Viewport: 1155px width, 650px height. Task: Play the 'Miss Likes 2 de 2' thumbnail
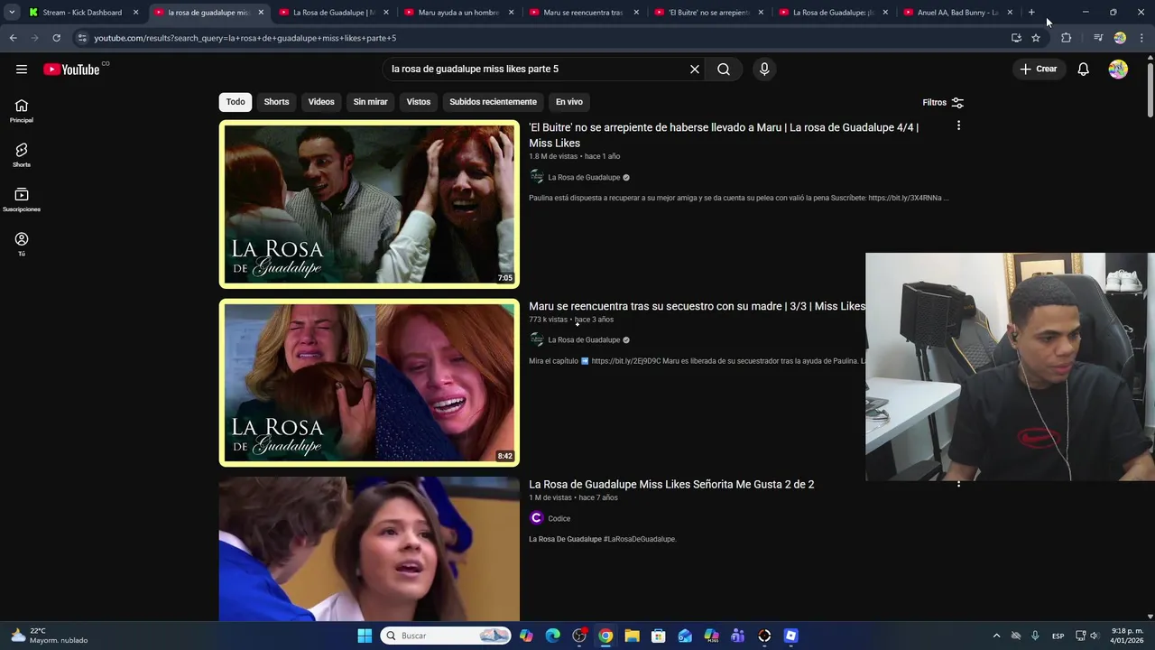coord(369,549)
